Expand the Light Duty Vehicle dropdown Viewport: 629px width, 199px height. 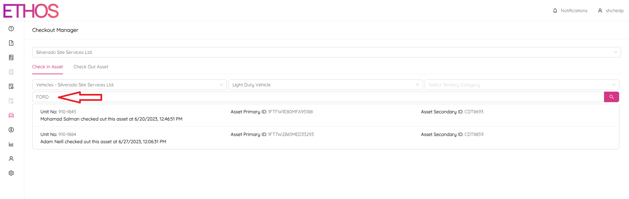click(326, 85)
